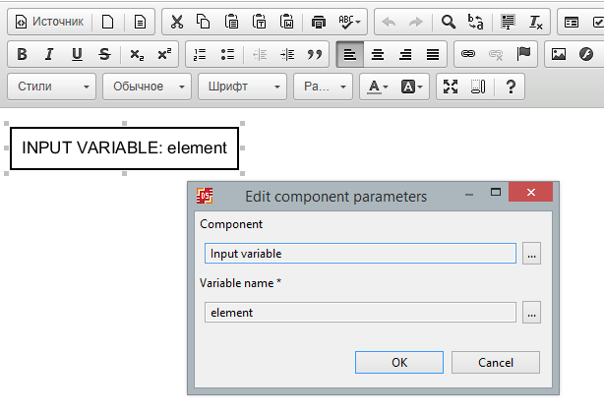The width and height of the screenshot is (604, 413).
Task: Open Find with magnifier icon
Action: click(449, 22)
